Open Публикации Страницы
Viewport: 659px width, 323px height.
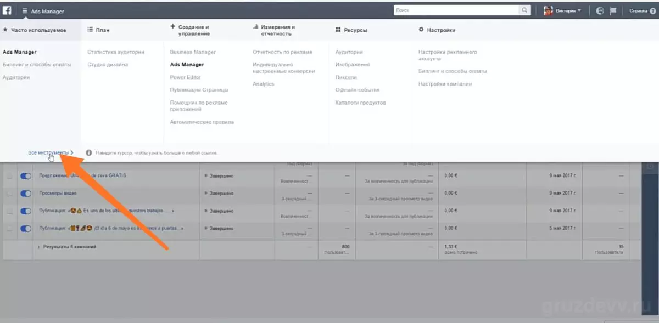click(199, 90)
